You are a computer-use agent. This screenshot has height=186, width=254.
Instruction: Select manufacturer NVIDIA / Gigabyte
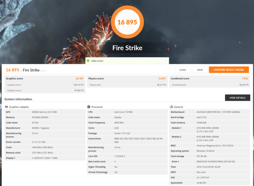click(41, 128)
